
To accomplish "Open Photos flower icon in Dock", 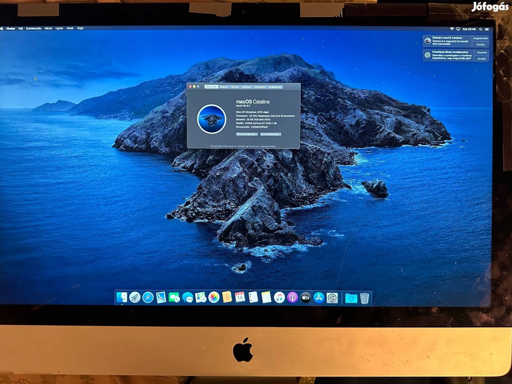I will (x=214, y=297).
